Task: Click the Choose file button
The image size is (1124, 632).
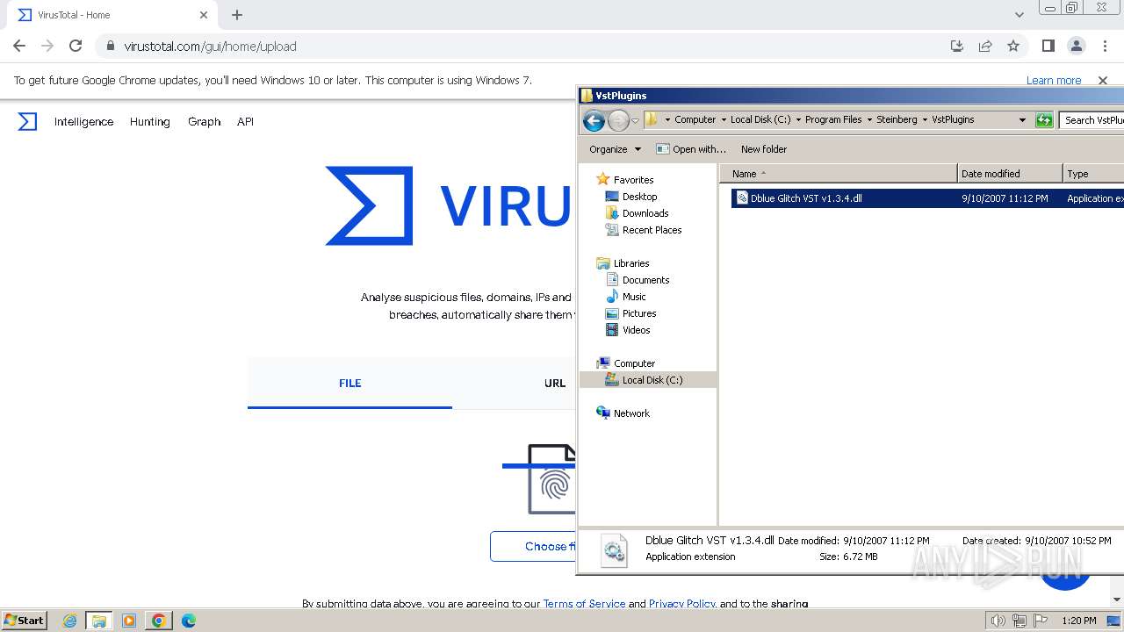Action: 533,546
